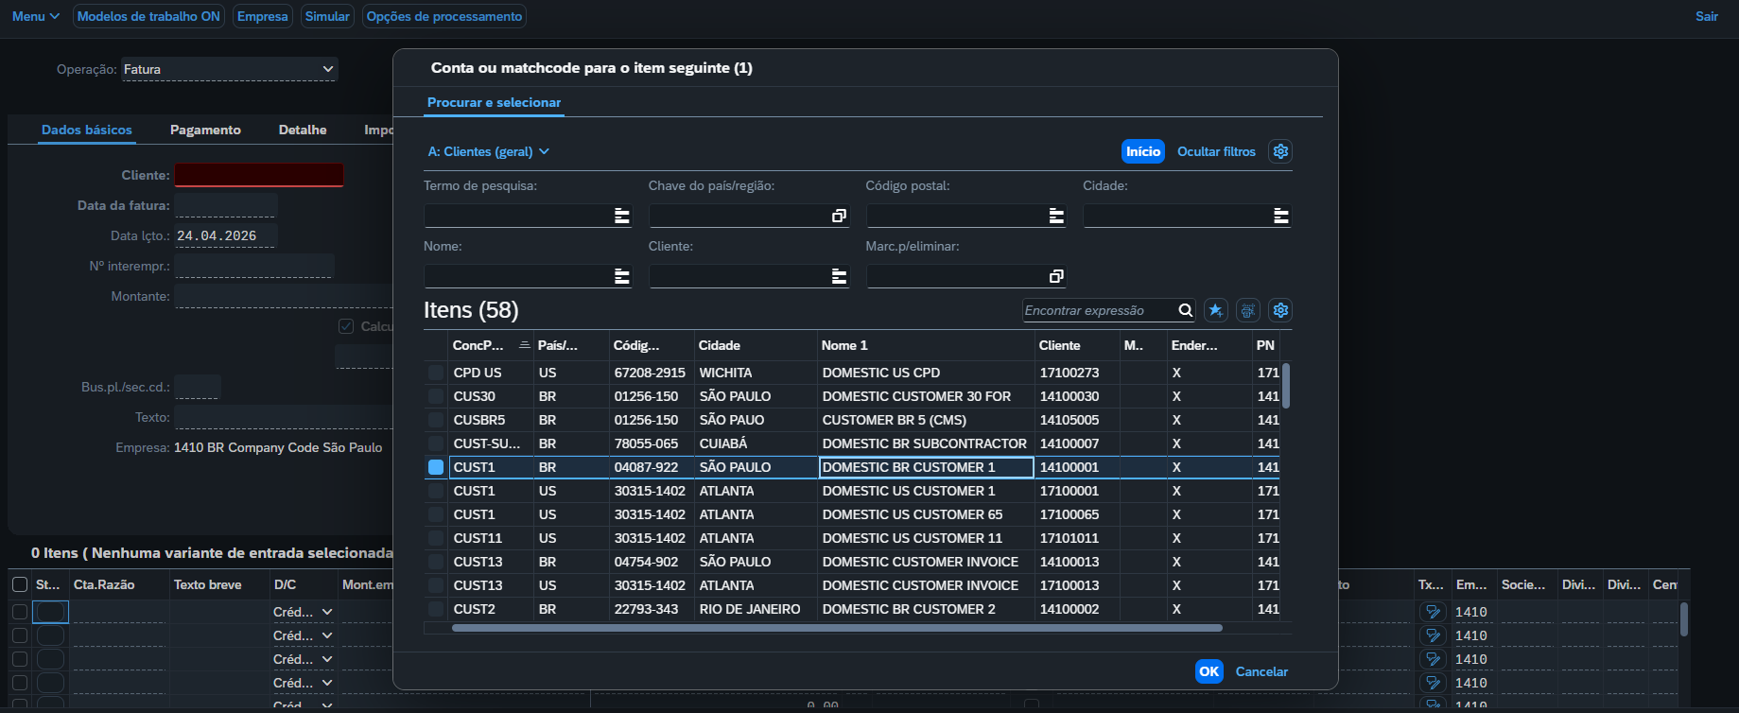Tick the checkbox for CUST2 Rio de Janeiro row
1739x713 pixels.
click(x=436, y=609)
